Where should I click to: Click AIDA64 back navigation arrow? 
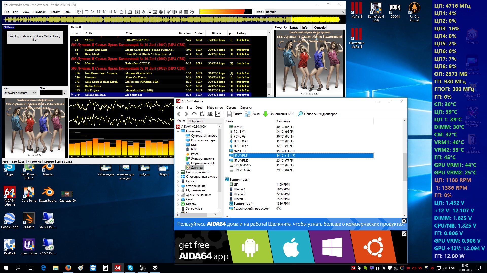pos(179,114)
